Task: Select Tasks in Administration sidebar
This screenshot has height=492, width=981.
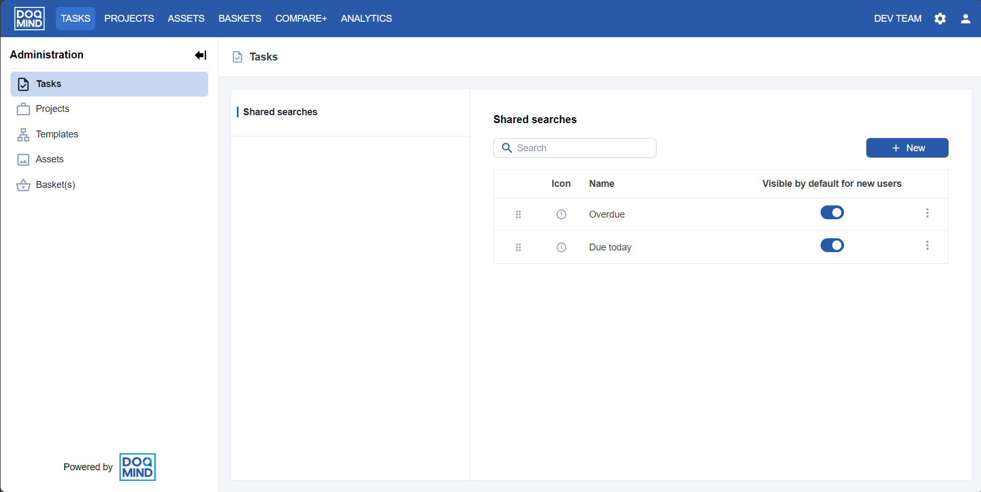Action: point(109,84)
